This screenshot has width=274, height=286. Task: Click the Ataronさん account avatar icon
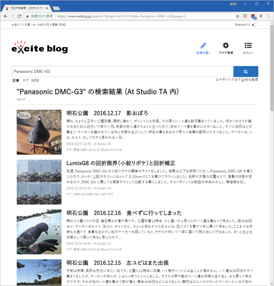255,25
